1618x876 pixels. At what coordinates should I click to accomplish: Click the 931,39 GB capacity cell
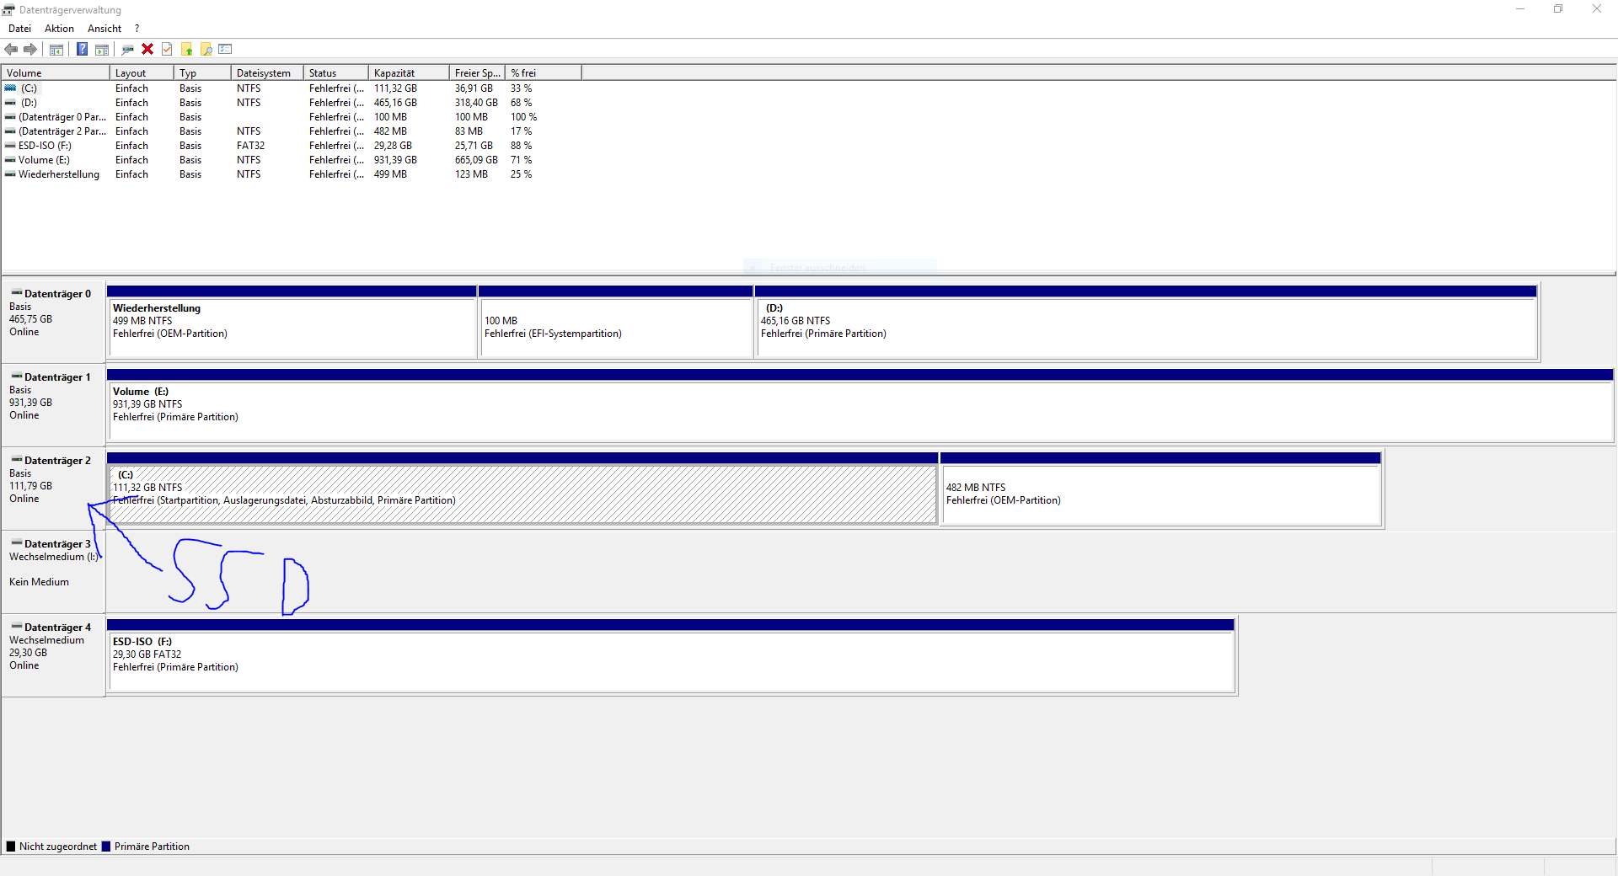[x=395, y=160]
